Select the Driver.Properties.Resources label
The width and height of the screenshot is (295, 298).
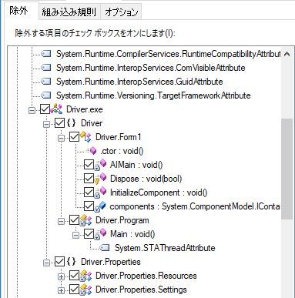pyautogui.click(x=146, y=276)
